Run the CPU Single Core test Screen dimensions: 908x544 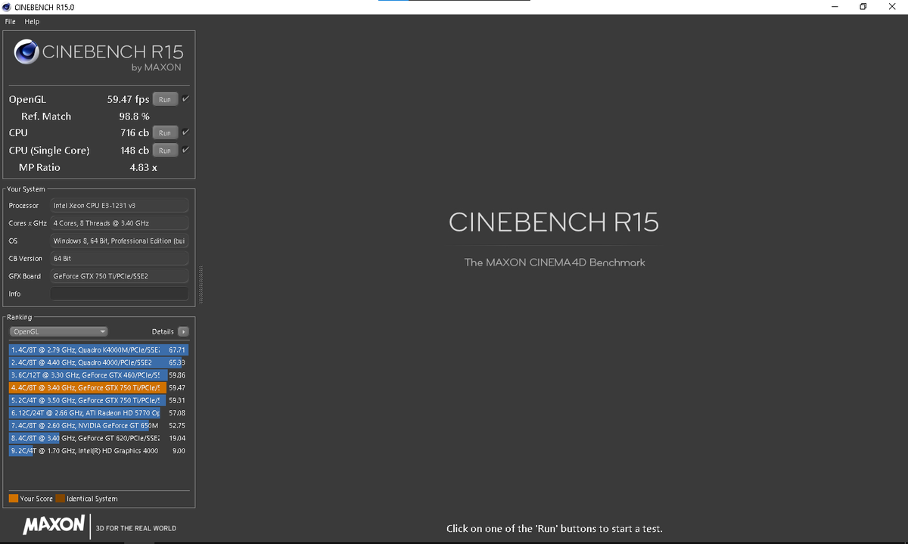tap(165, 150)
